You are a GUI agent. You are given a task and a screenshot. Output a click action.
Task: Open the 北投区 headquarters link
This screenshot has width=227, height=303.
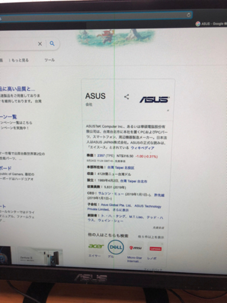[x=129, y=168]
